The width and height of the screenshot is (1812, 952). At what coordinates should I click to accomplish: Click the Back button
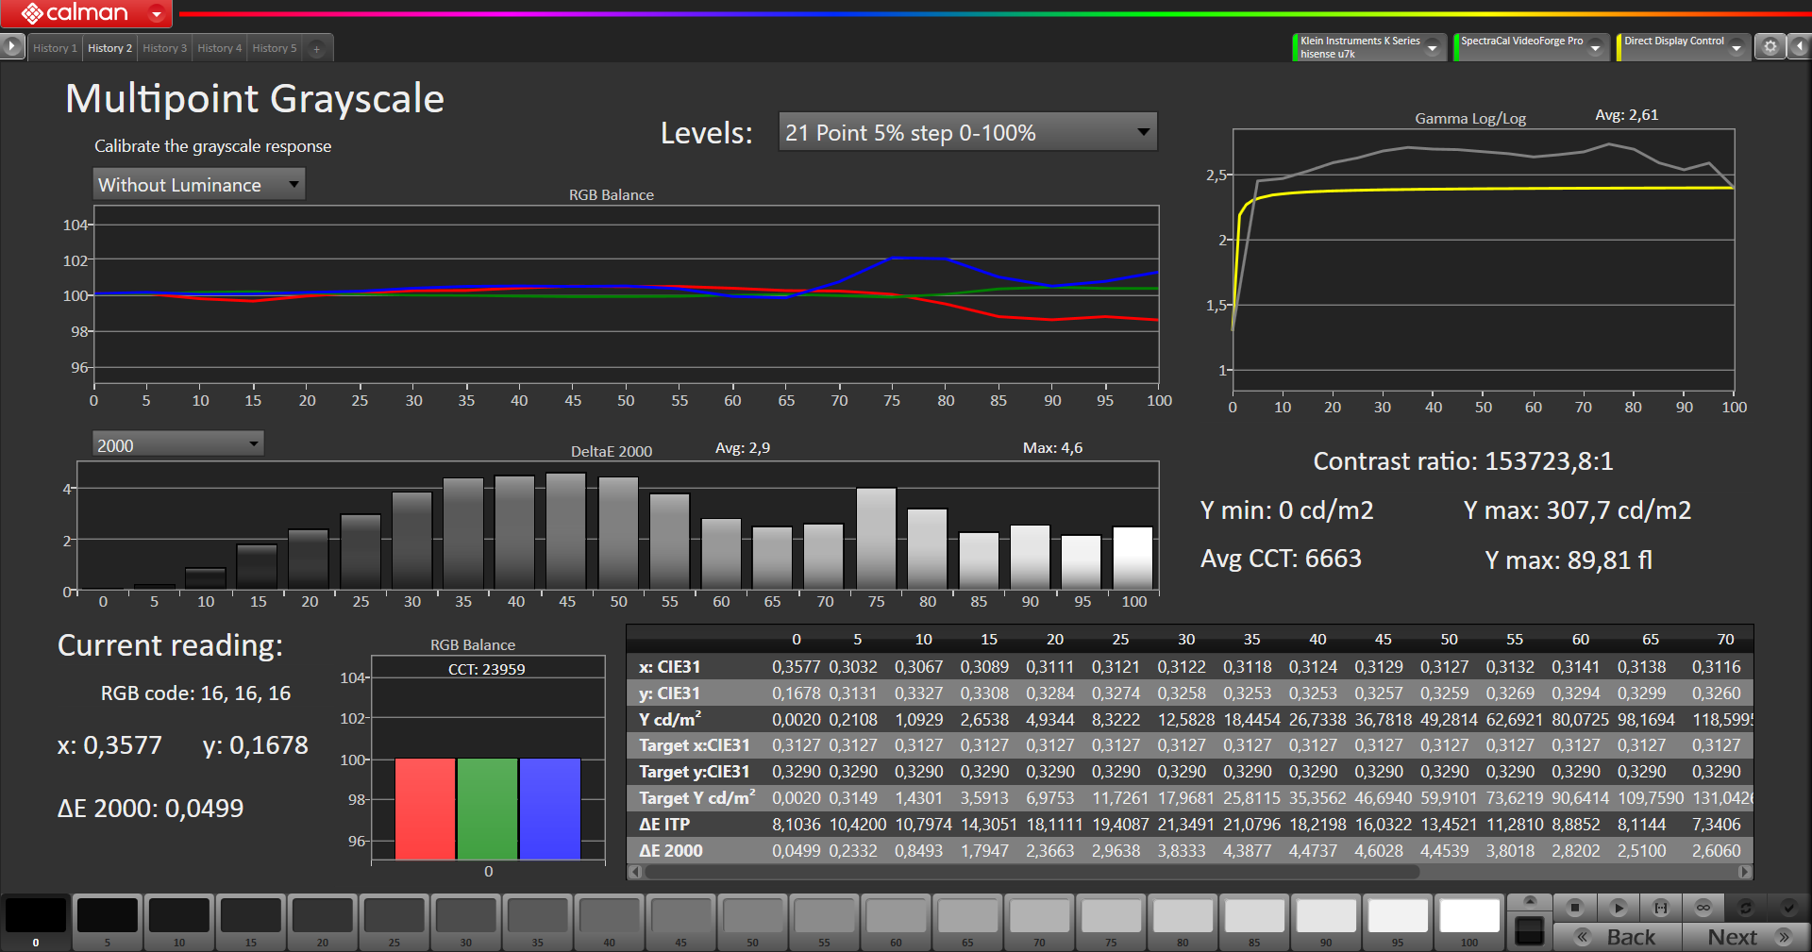click(1618, 937)
